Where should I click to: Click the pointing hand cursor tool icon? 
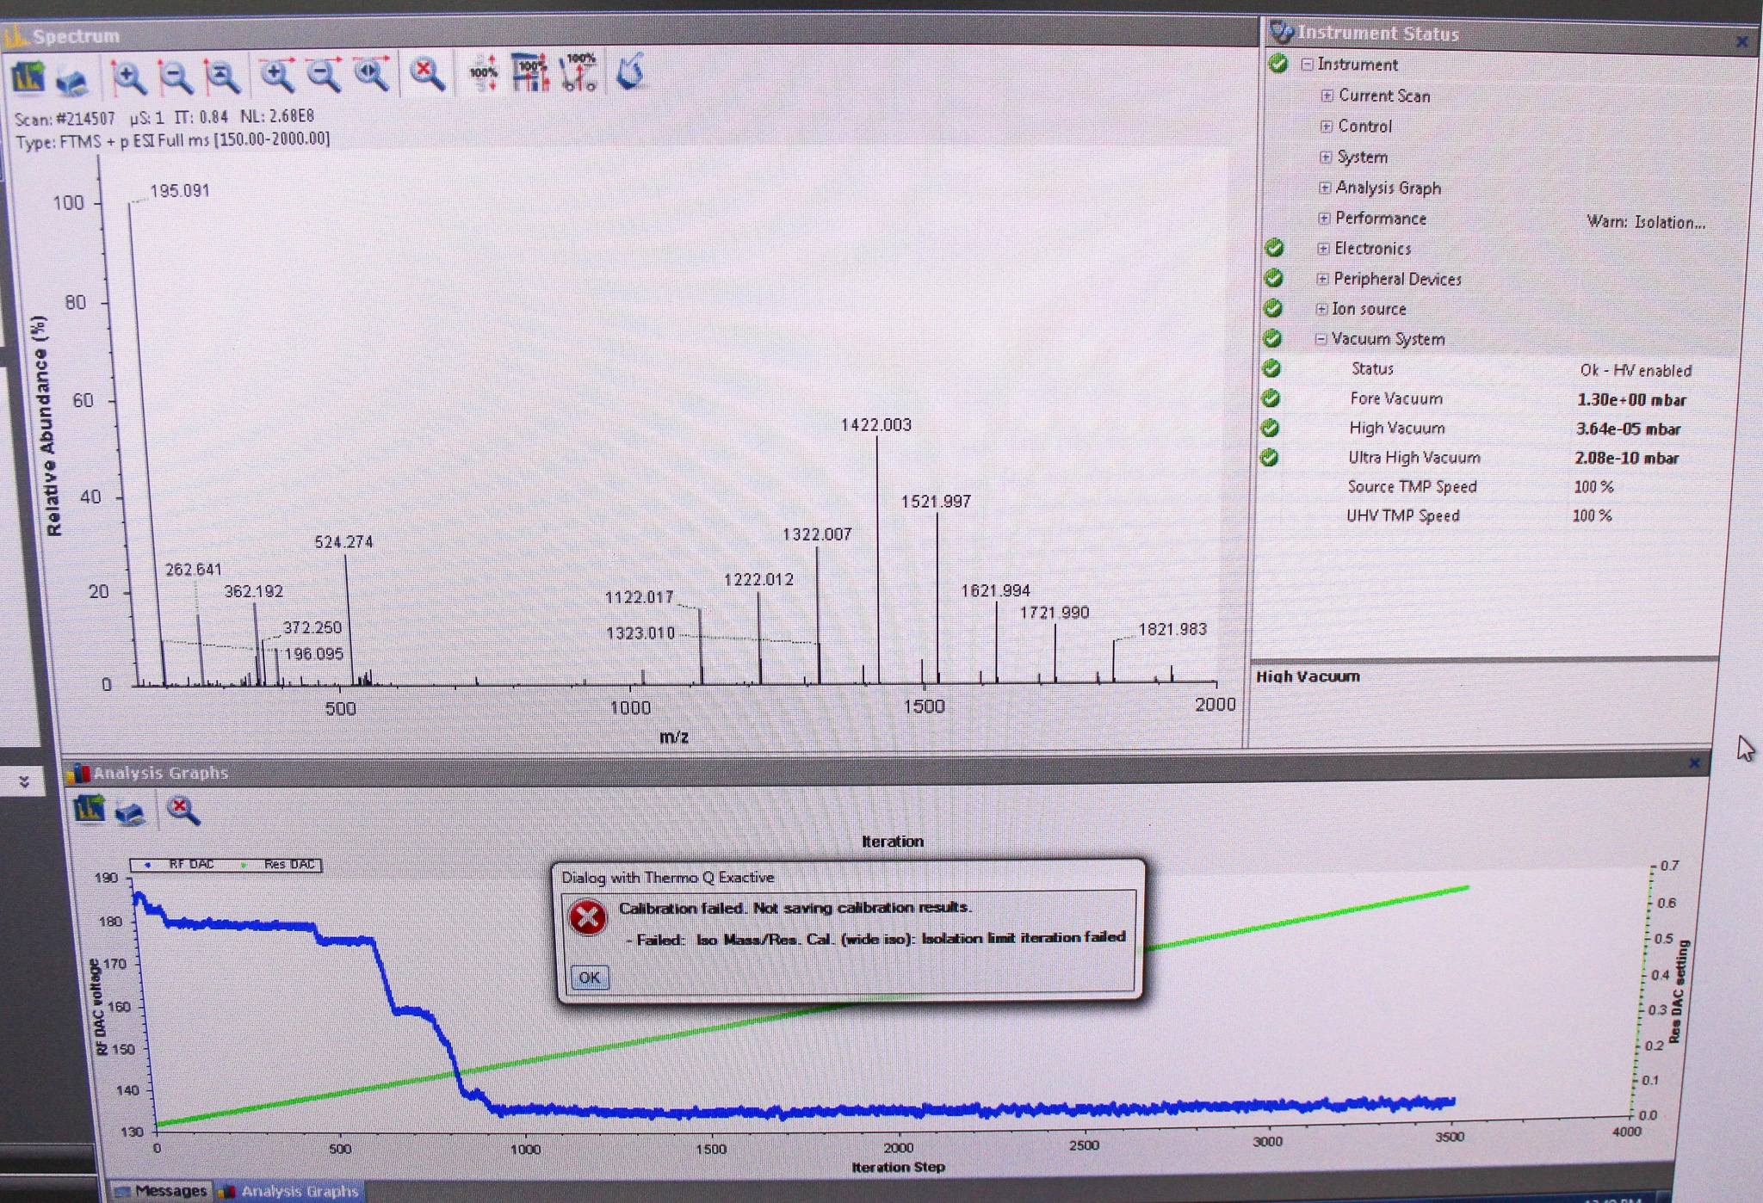click(x=631, y=71)
